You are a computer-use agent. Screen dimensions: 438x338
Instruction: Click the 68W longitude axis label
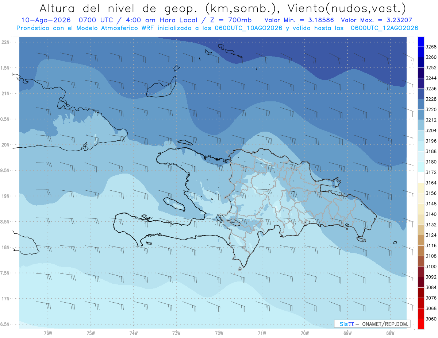tap(390, 333)
